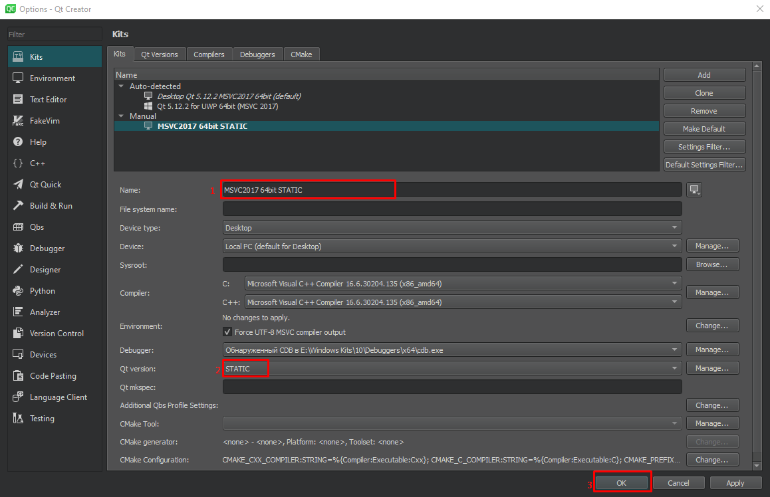The image size is (770, 497).
Task: Open the Devices settings icon
Action: pyautogui.click(x=18, y=354)
